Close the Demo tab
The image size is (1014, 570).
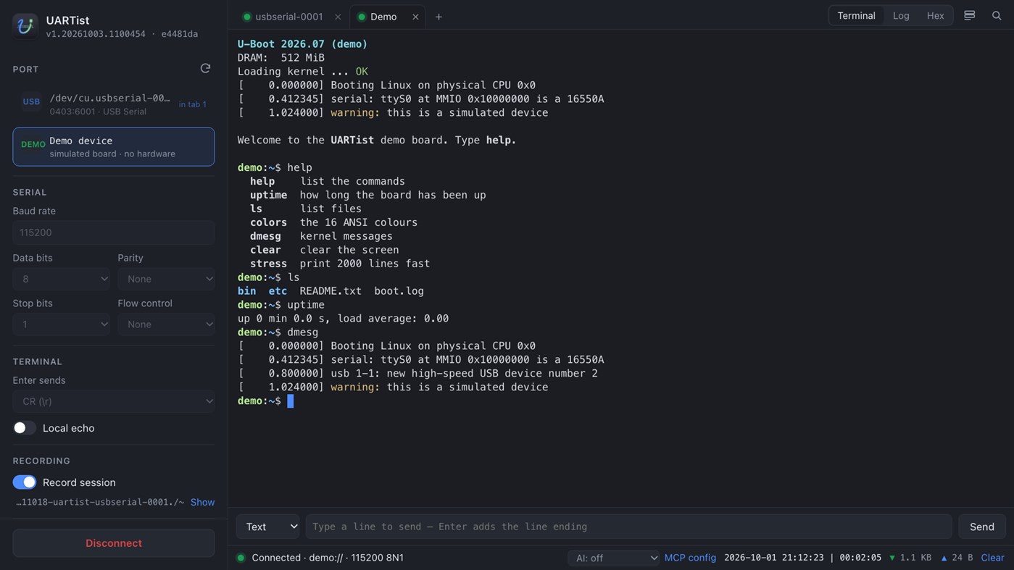(x=415, y=17)
